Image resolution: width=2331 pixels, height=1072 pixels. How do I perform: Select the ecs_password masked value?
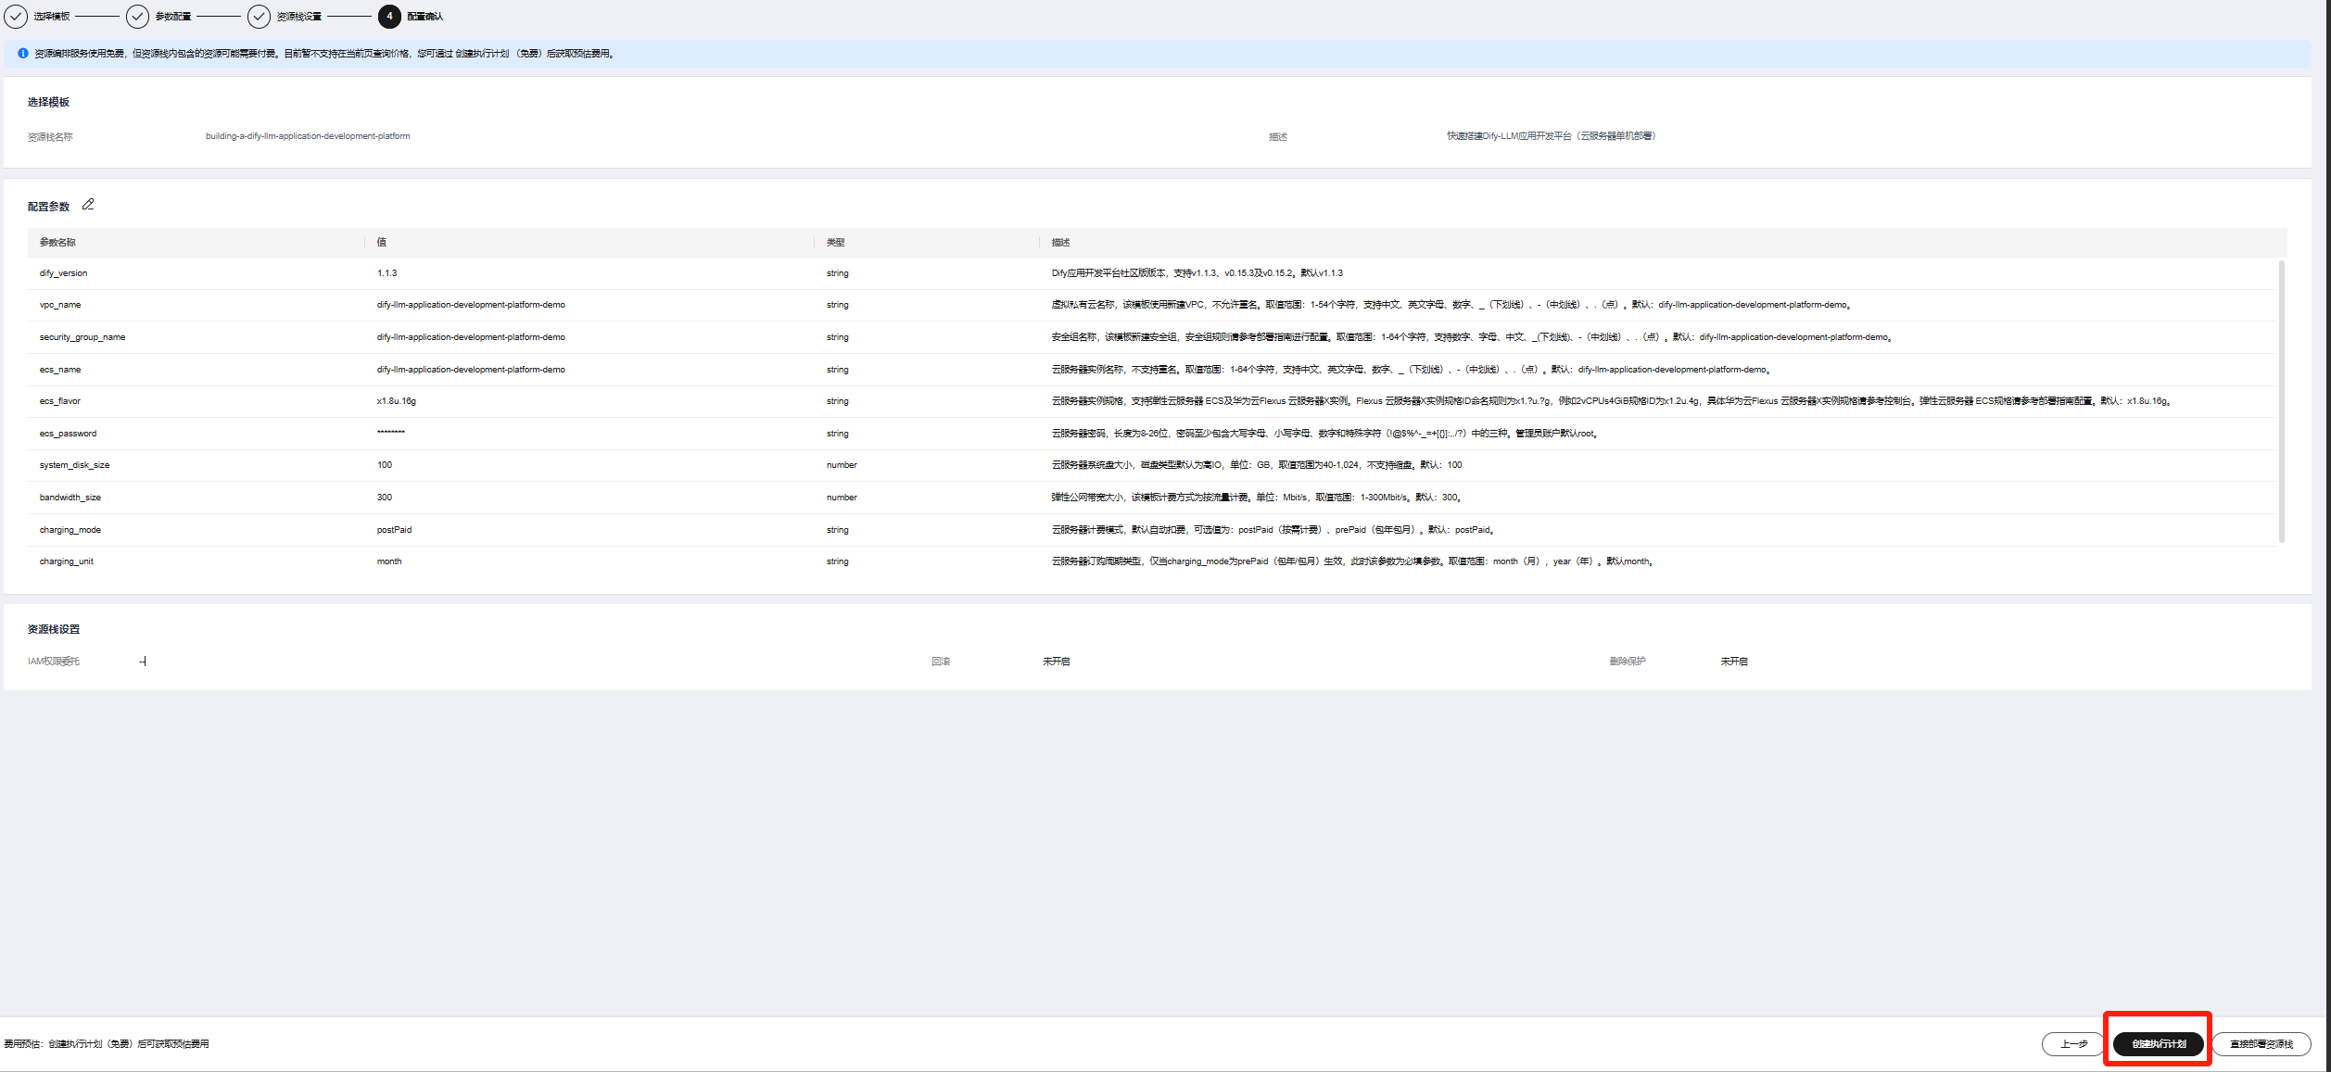390,433
